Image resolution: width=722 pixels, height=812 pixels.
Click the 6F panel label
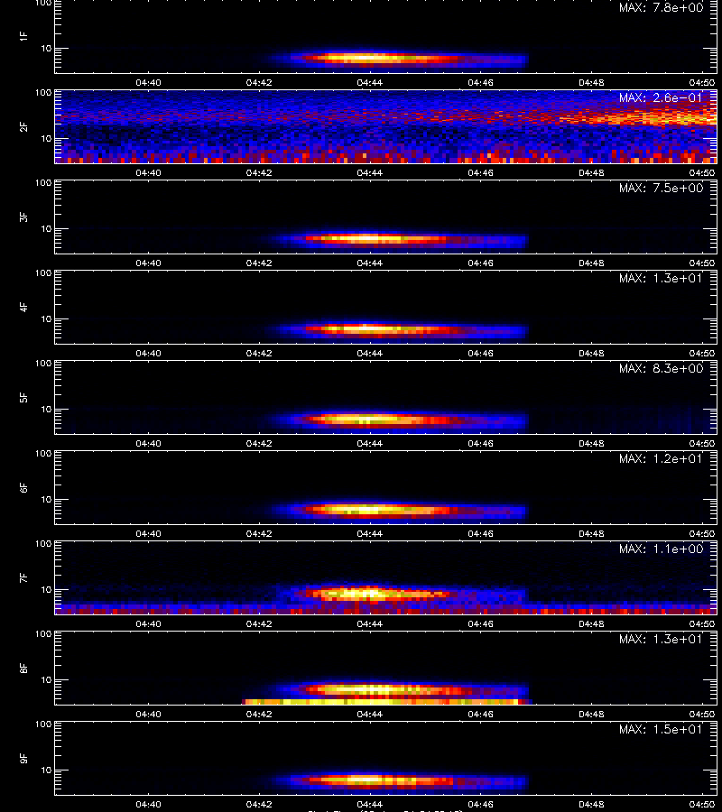pos(23,487)
